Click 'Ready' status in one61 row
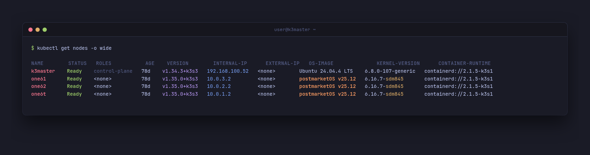 [x=74, y=79]
